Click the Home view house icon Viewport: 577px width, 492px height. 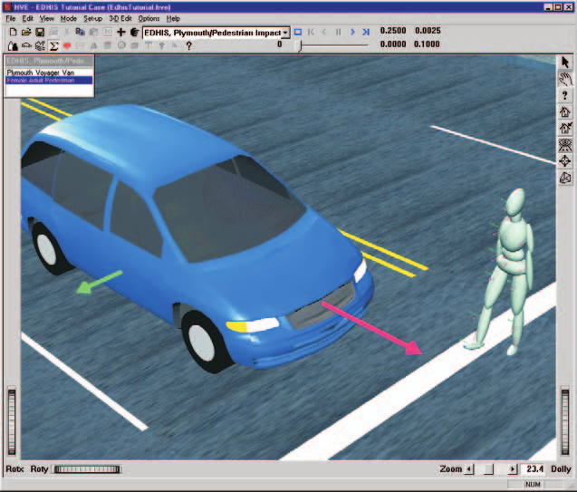coord(565,111)
